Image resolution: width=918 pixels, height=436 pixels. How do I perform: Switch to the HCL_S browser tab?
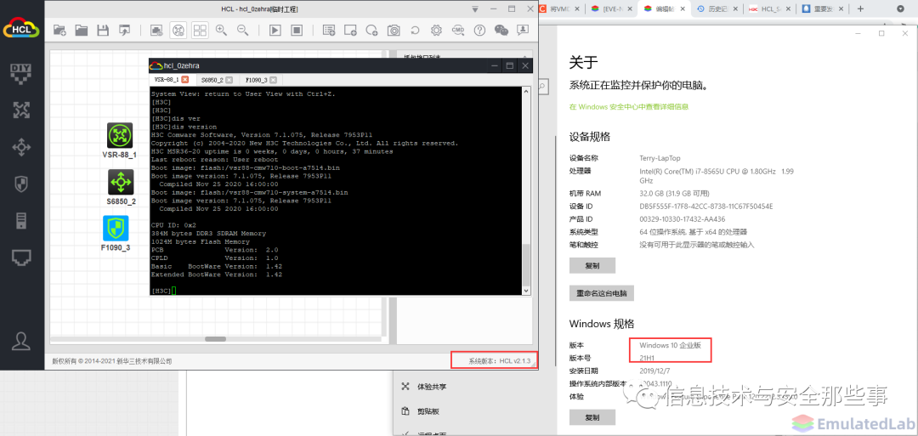coord(770,8)
